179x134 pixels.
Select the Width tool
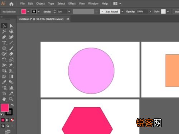coord(4,65)
